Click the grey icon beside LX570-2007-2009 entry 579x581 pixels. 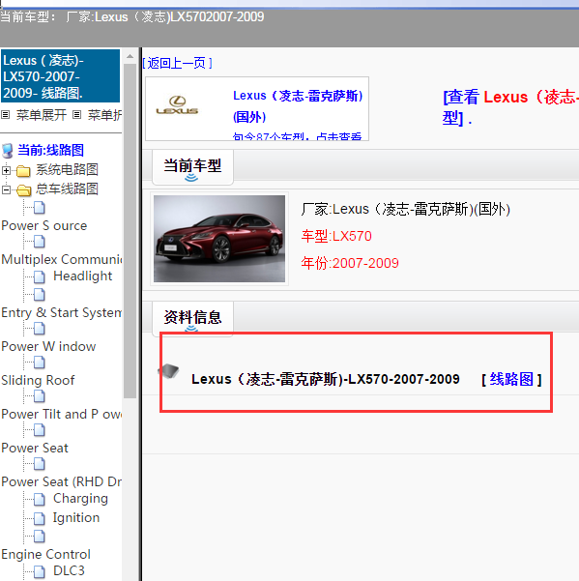point(168,370)
